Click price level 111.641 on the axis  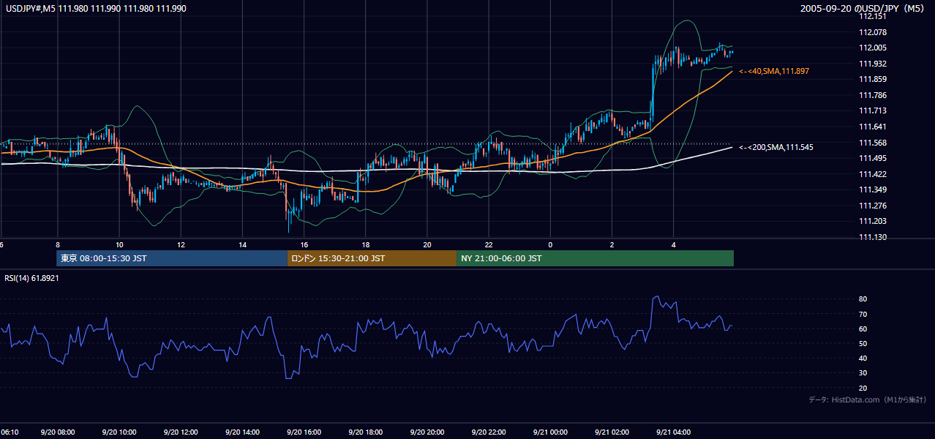tap(873, 127)
